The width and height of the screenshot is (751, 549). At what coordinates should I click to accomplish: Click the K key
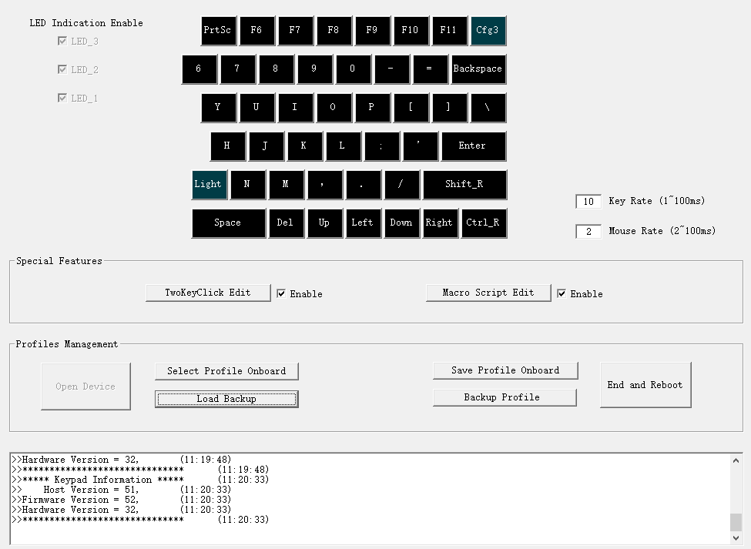coord(304,146)
